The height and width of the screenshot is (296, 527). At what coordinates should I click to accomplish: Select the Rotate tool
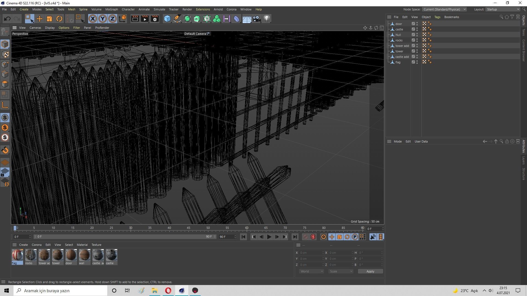coord(59,19)
